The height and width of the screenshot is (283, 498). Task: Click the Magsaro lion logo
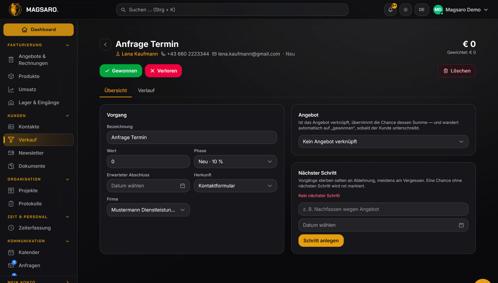(15, 10)
